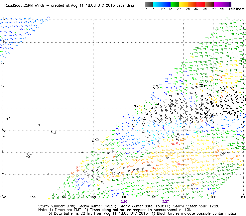The height and width of the screenshot is (216, 246).
Task: Click the '>50 knots' legend label
Action: (236, 9)
